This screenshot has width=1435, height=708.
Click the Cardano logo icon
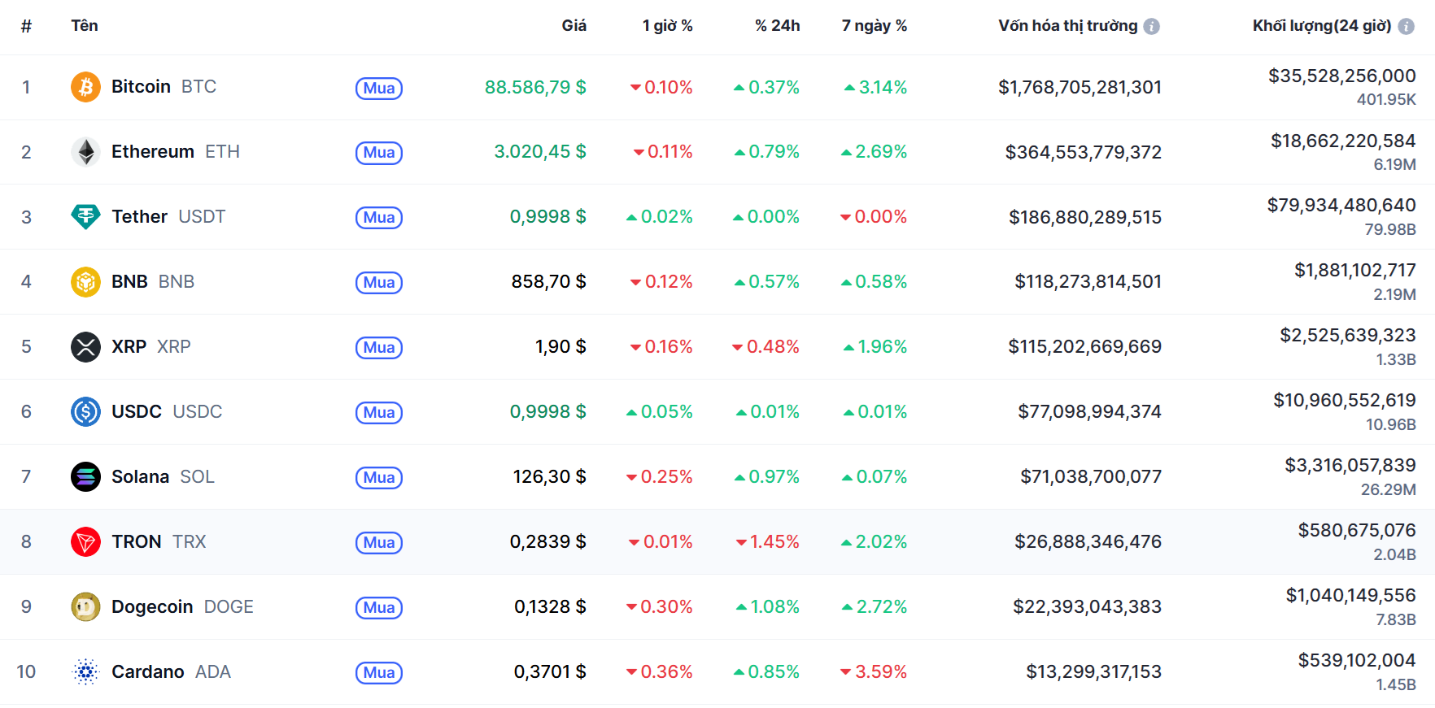tap(85, 672)
